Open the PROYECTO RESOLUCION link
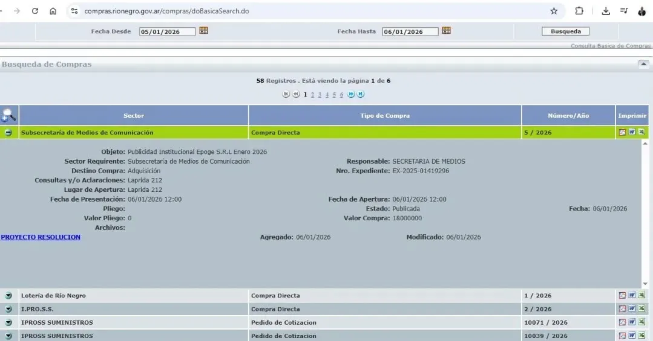This screenshot has width=653, height=341. pos(41,237)
